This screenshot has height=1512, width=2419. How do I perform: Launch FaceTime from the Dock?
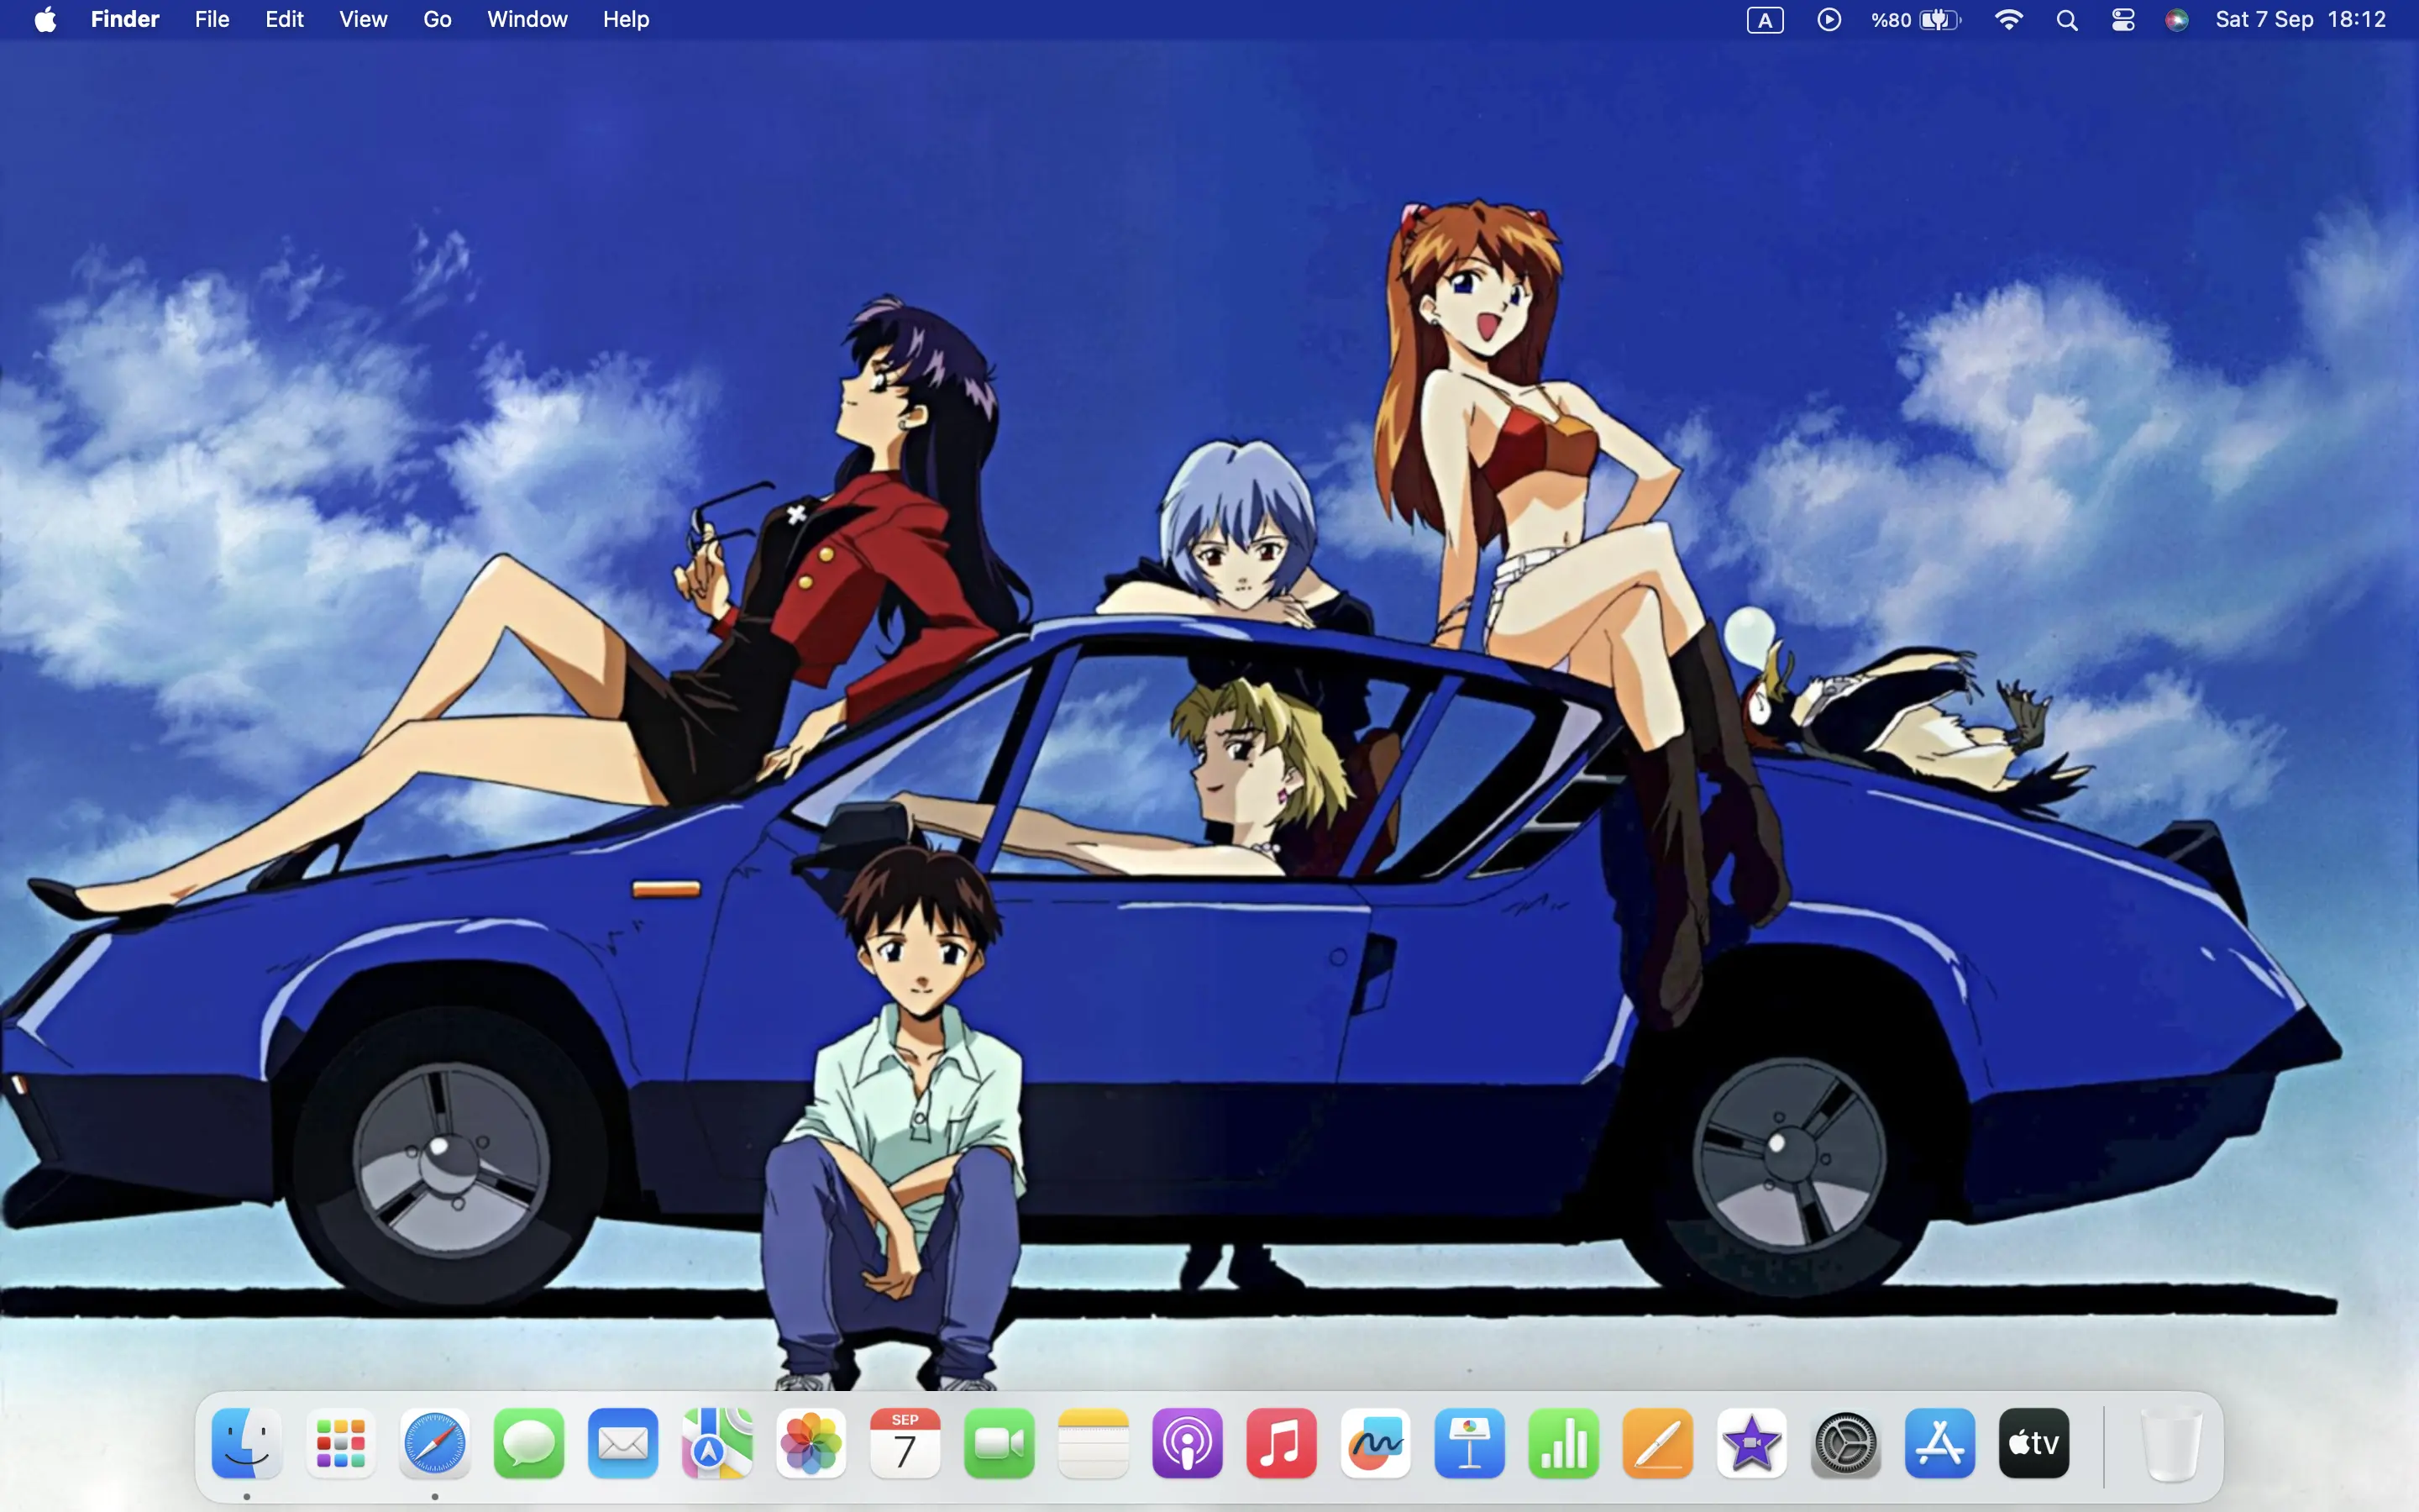[x=1000, y=1443]
